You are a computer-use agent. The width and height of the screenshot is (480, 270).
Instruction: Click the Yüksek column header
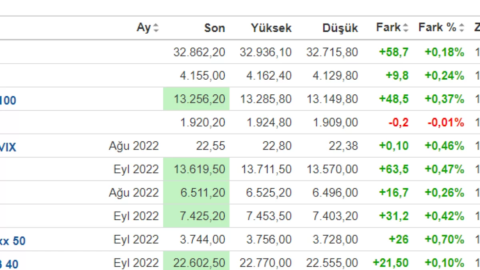click(x=271, y=28)
